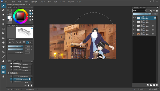
Task: Toggle the padlock at the toolbar bottom
Action: tap(3, 76)
